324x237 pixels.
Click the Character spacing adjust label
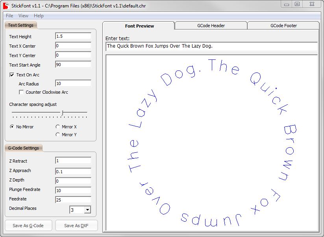pos(33,104)
